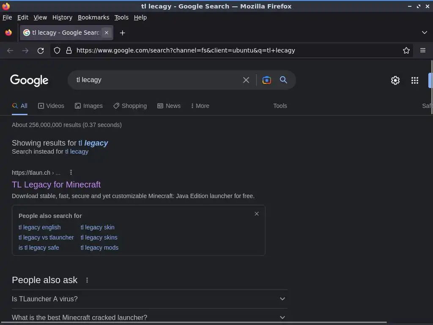Close the 'tl lecagy - Google Search' tab
The height and width of the screenshot is (325, 433).
pyautogui.click(x=107, y=33)
